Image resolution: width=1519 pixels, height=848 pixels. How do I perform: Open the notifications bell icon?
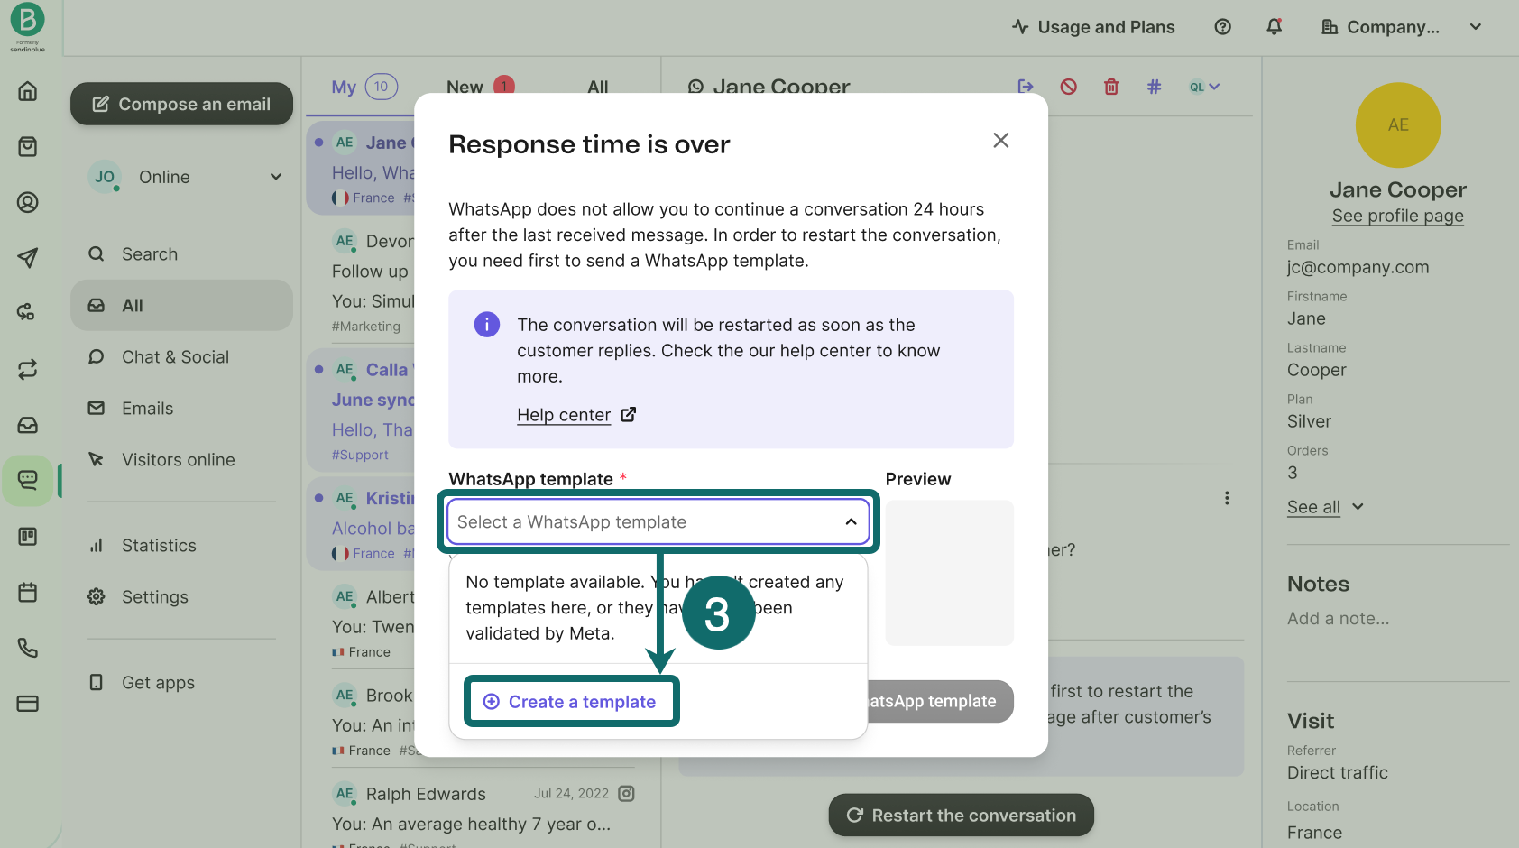(x=1274, y=27)
